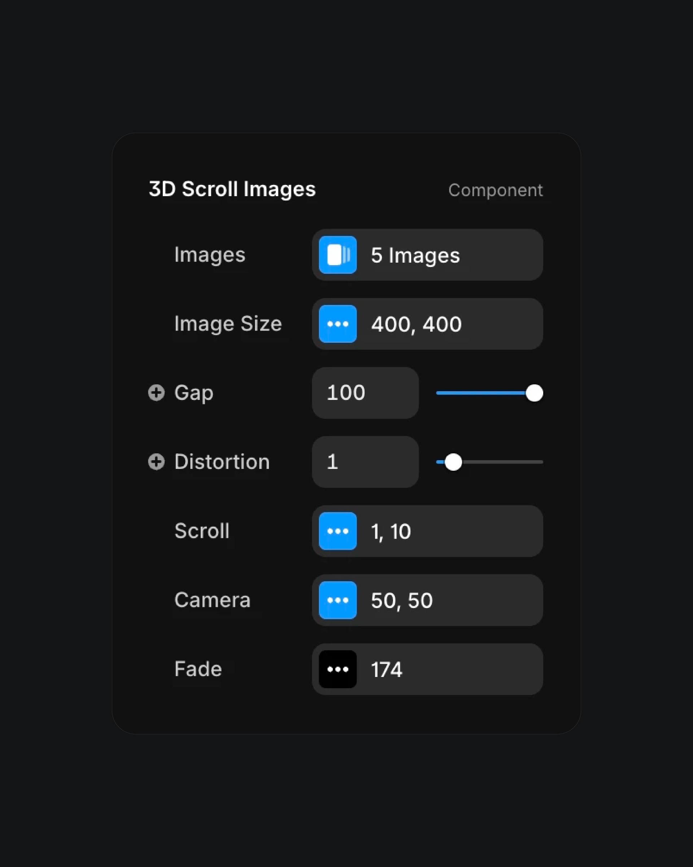Viewport: 693px width, 867px height.
Task: Click the plus icon next to Distortion
Action: pos(156,462)
